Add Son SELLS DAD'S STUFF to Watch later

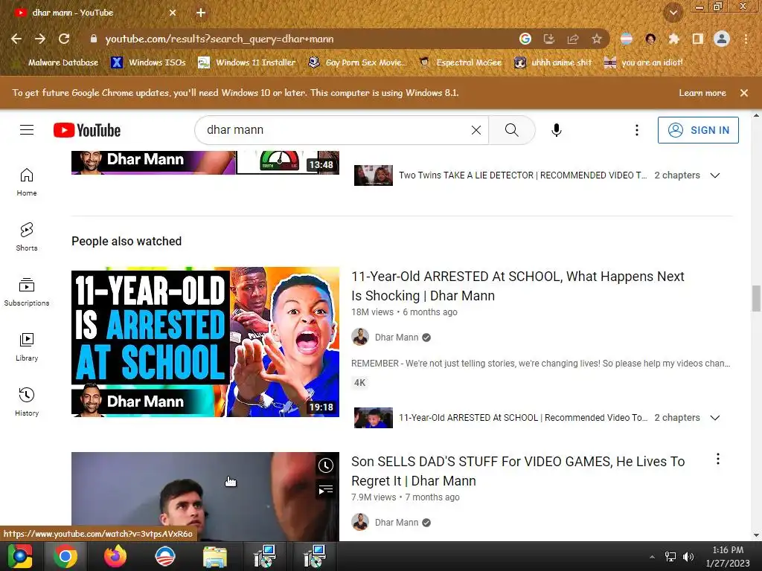point(326,465)
